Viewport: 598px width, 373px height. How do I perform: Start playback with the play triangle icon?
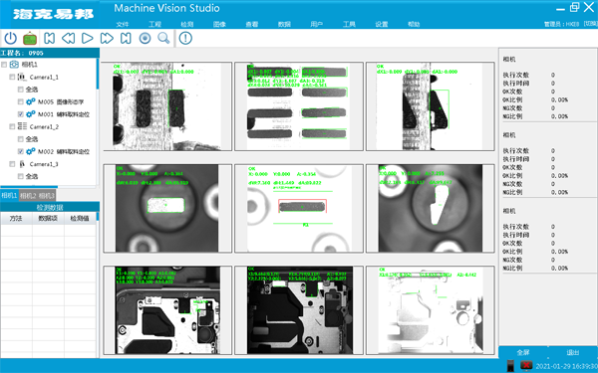(x=88, y=38)
